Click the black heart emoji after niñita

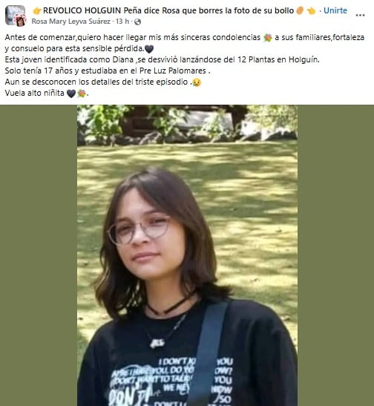pos(71,94)
